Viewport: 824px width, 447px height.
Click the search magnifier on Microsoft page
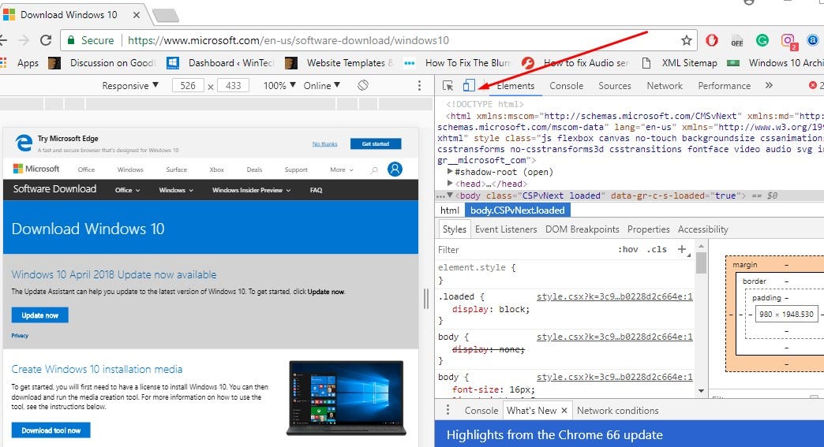coord(374,170)
